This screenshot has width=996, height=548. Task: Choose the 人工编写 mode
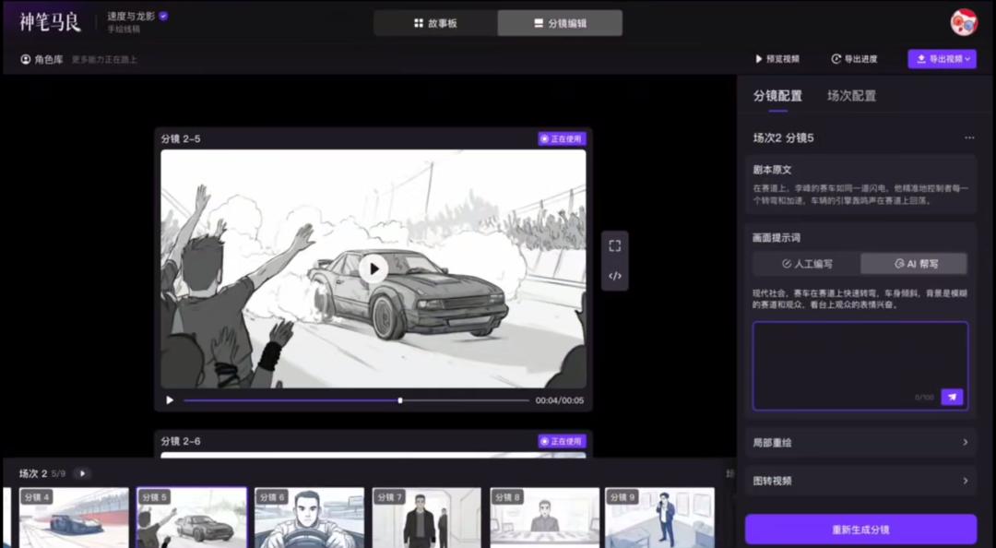click(x=807, y=264)
